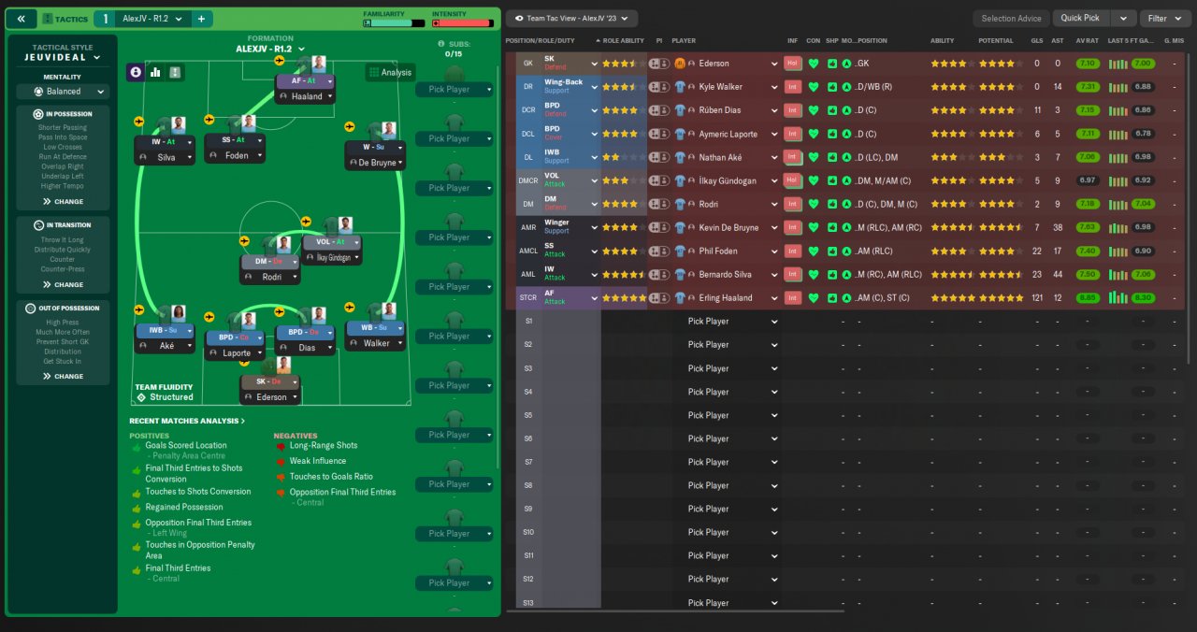Sort by Player column header
1197x632 pixels.
pyautogui.click(x=684, y=41)
